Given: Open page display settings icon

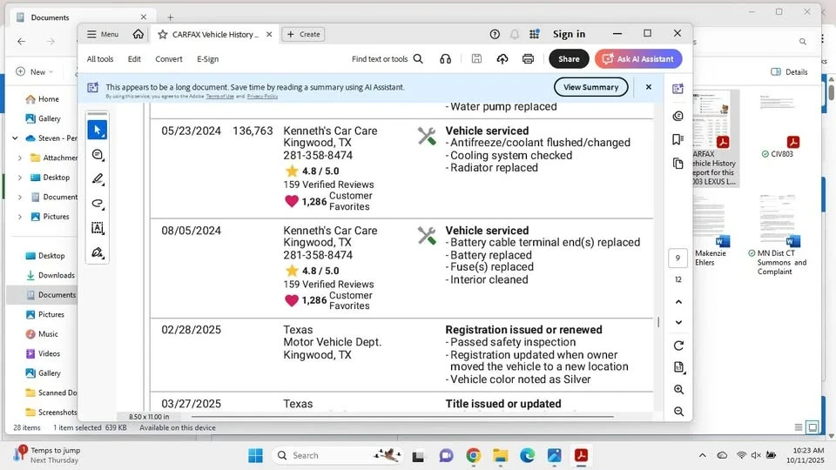Looking at the screenshot, I should (678, 367).
